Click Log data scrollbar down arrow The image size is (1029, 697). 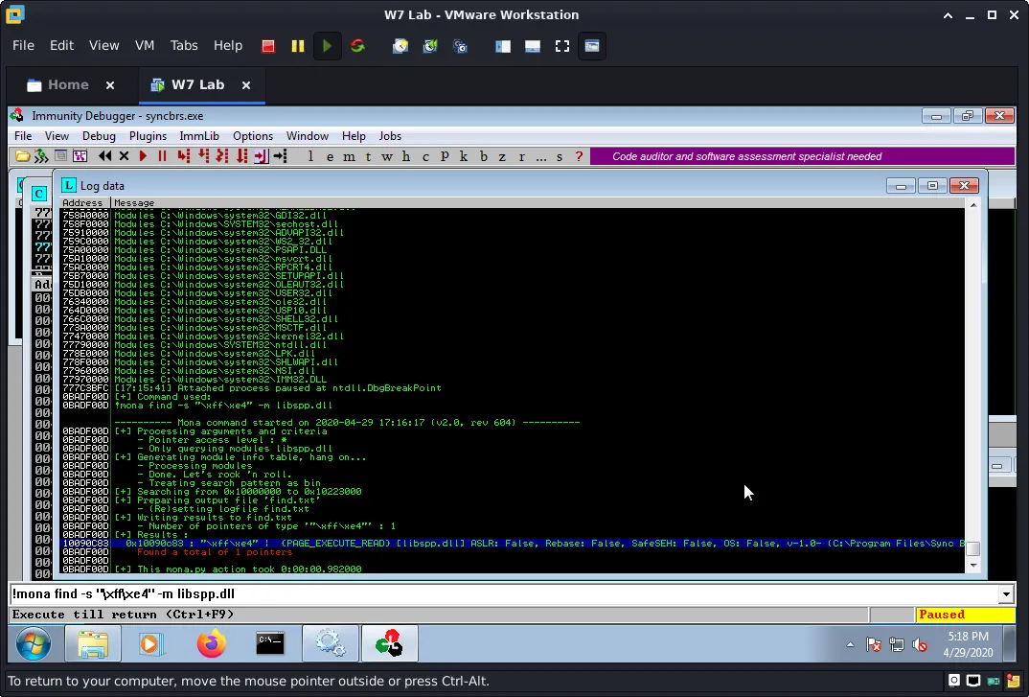tap(973, 565)
